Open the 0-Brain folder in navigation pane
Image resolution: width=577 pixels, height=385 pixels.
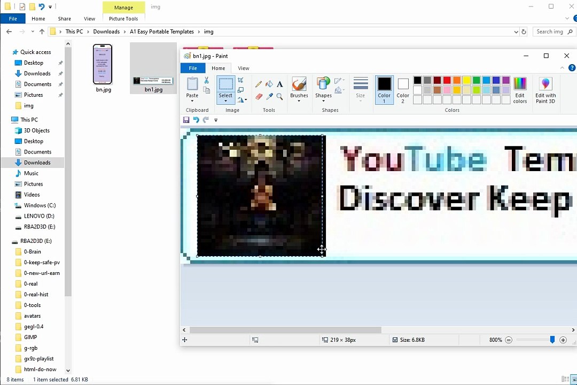33,252
